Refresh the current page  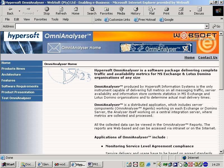[61, 11]
